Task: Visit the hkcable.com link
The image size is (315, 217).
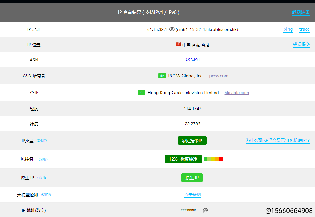Action: (237, 93)
